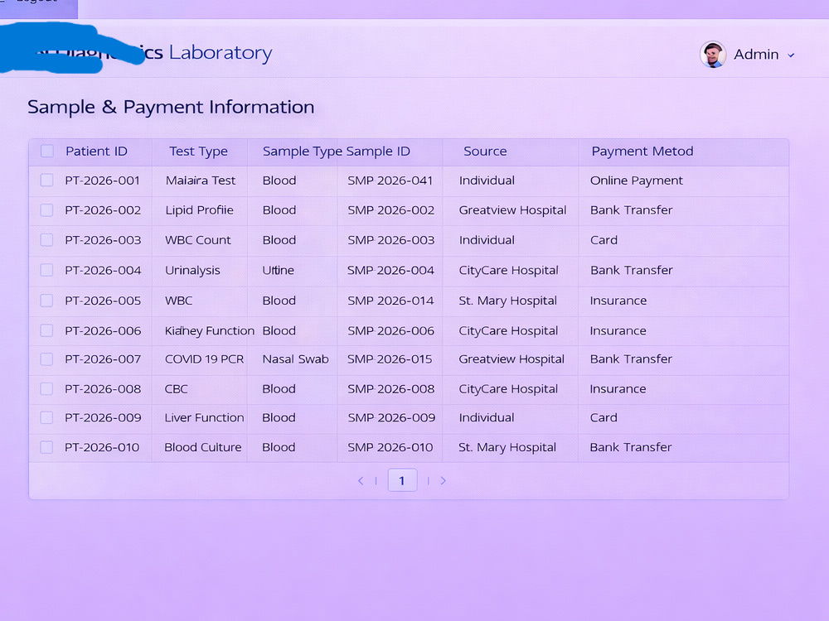Click the Sample & Payment Information heading

pos(171,107)
